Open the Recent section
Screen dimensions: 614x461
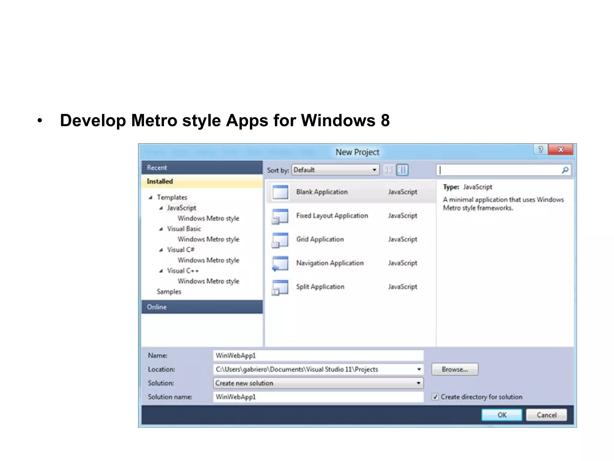pos(202,167)
